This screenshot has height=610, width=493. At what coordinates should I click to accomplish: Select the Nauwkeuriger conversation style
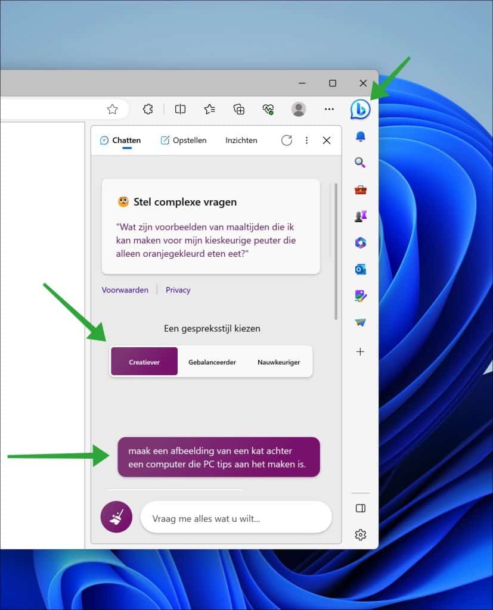click(278, 361)
